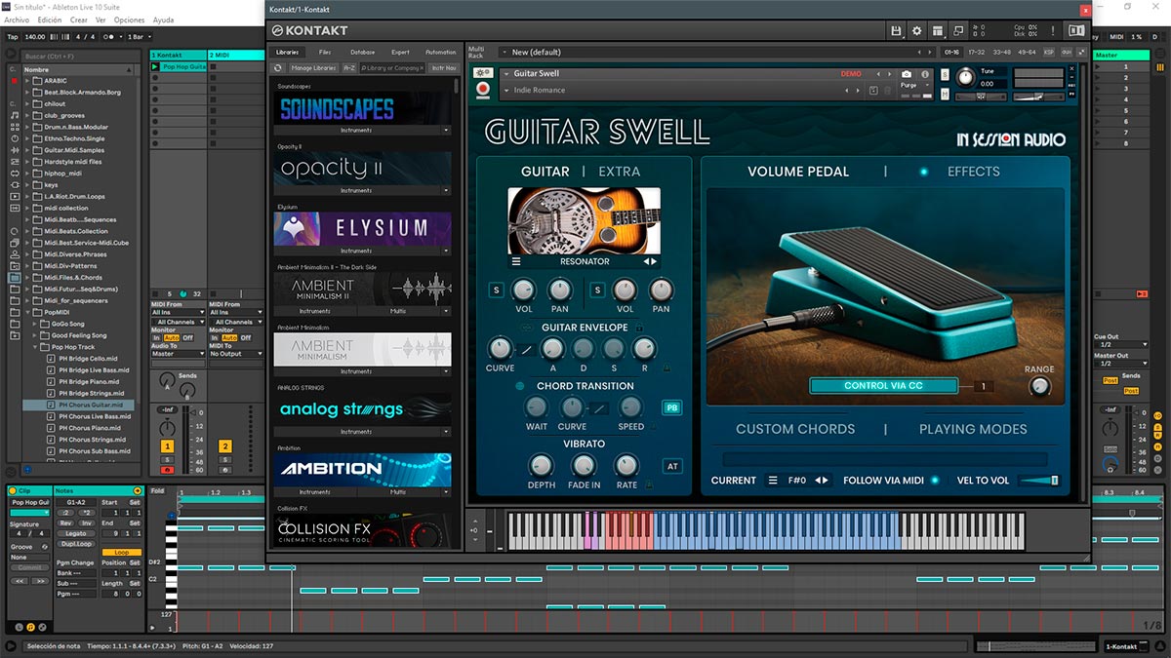Toggle the AT button in Vibrato
Viewport: 1171px width, 658px height.
coord(672,466)
